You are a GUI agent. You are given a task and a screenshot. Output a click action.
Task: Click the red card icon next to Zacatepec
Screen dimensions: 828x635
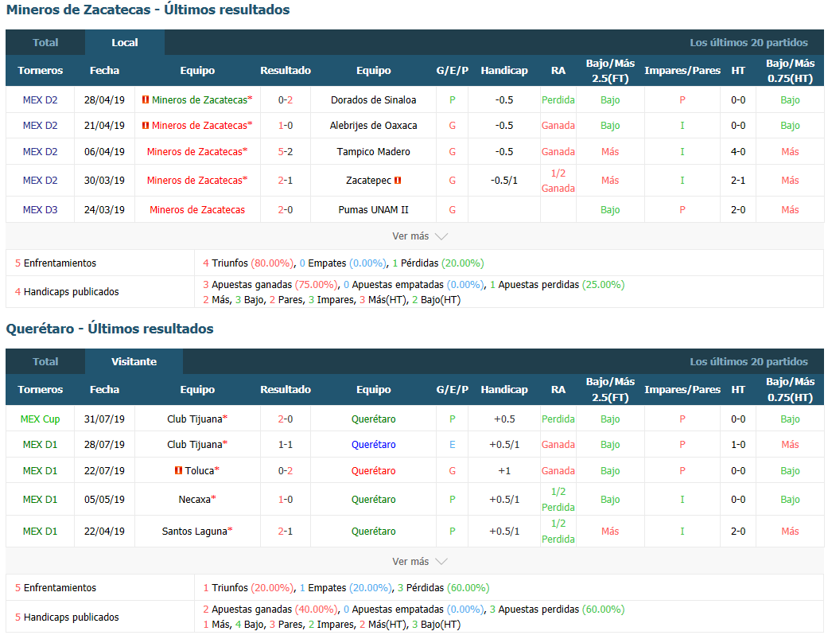pos(398,181)
